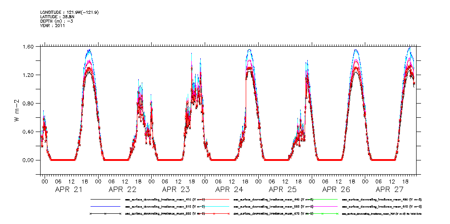Click the APR 23 date label
Screen dimensions: 450x224
coord(176,190)
